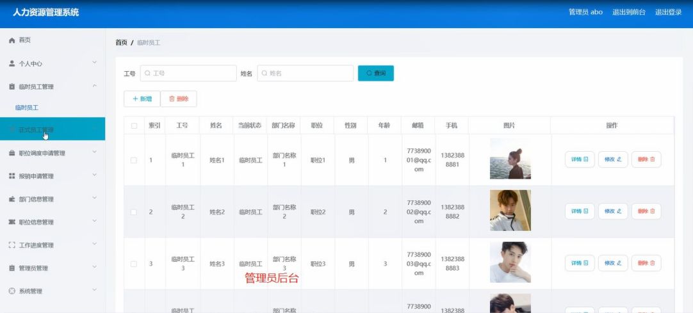Click the plus icon on the 新增 button
The image size is (693, 313).
click(x=135, y=99)
